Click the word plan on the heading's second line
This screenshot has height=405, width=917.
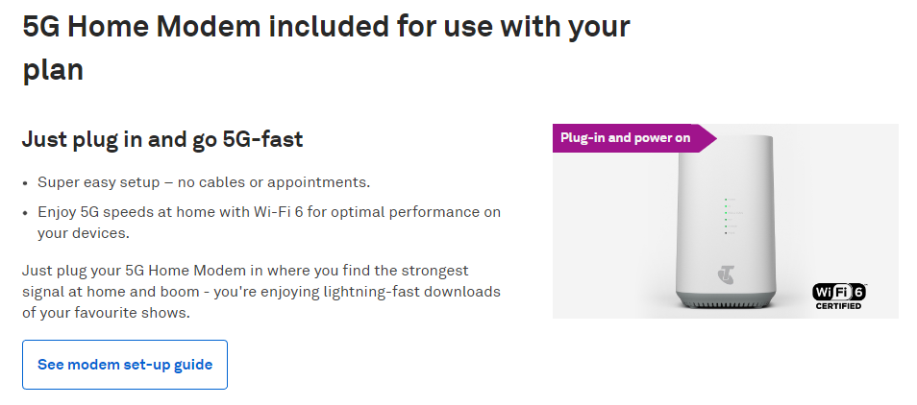pos(53,69)
